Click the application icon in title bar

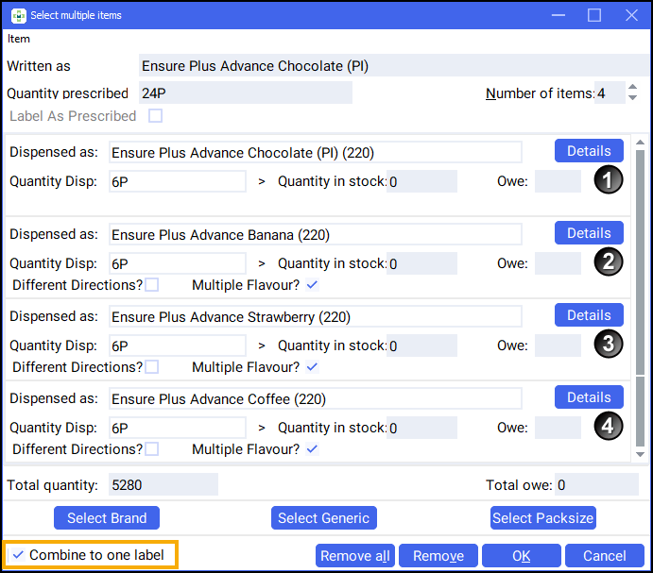pyautogui.click(x=18, y=15)
